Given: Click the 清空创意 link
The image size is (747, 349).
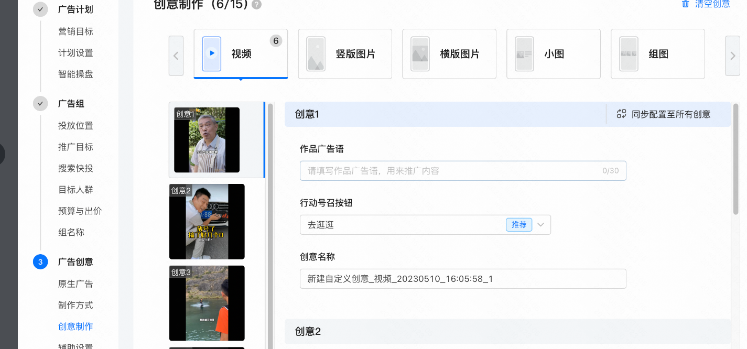Looking at the screenshot, I should click(713, 4).
